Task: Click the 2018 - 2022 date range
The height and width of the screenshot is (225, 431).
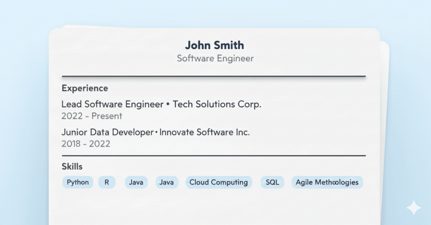Action: coord(86,144)
